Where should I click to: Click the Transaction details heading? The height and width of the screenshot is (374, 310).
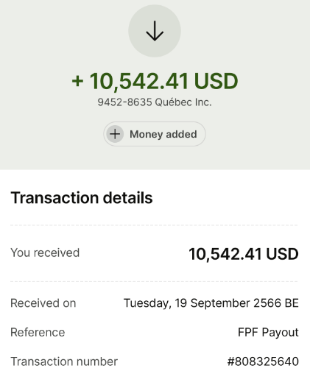[82, 197]
